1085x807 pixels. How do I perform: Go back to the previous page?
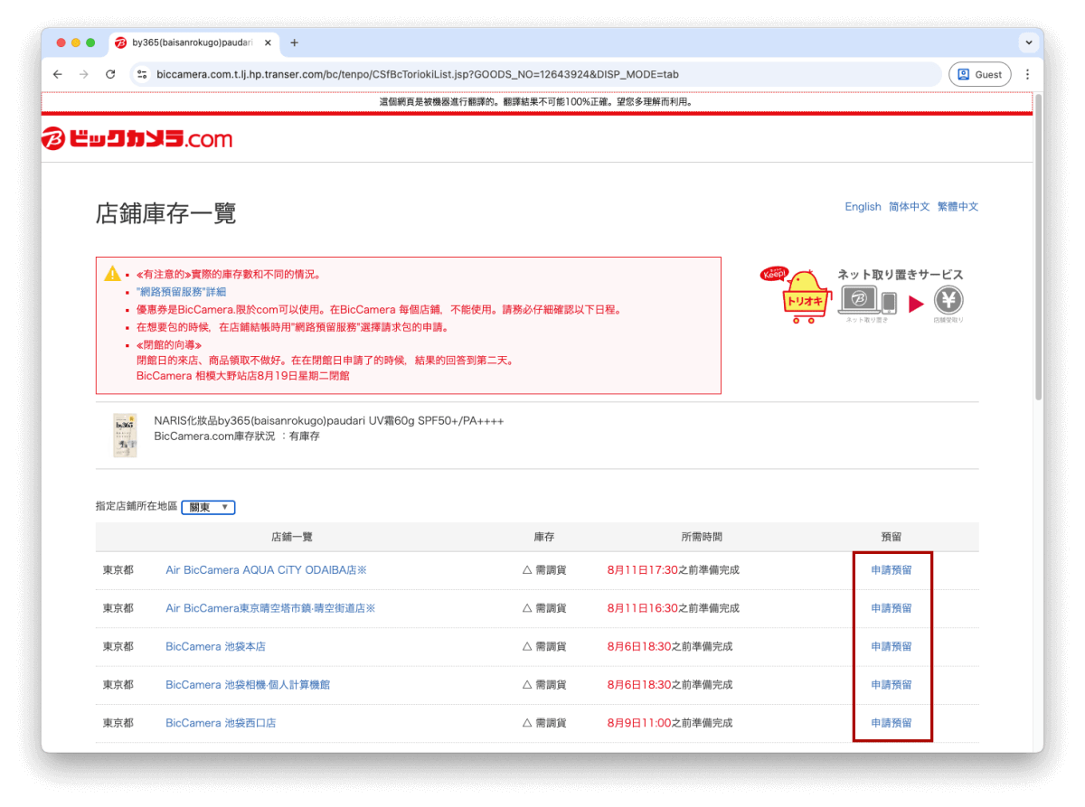(58, 74)
